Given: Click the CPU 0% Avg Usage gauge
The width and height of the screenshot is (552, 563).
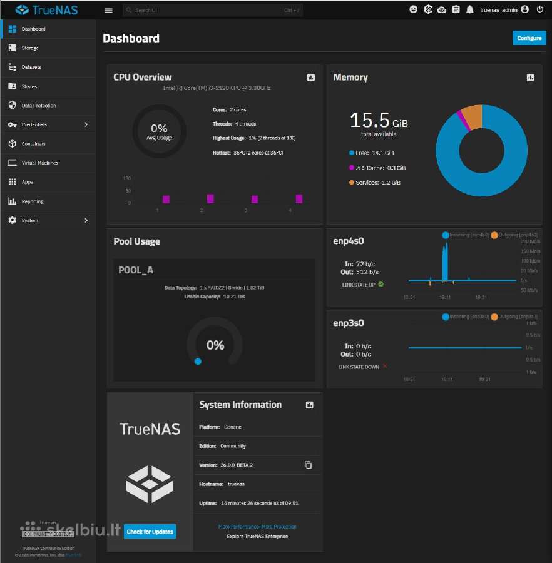Looking at the screenshot, I should (x=159, y=131).
